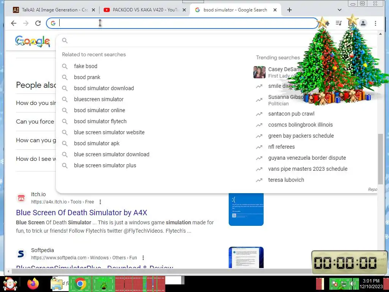The width and height of the screenshot is (389, 292).
Task: Close the 00:00:00 timer widget
Action: [x=384, y=254]
